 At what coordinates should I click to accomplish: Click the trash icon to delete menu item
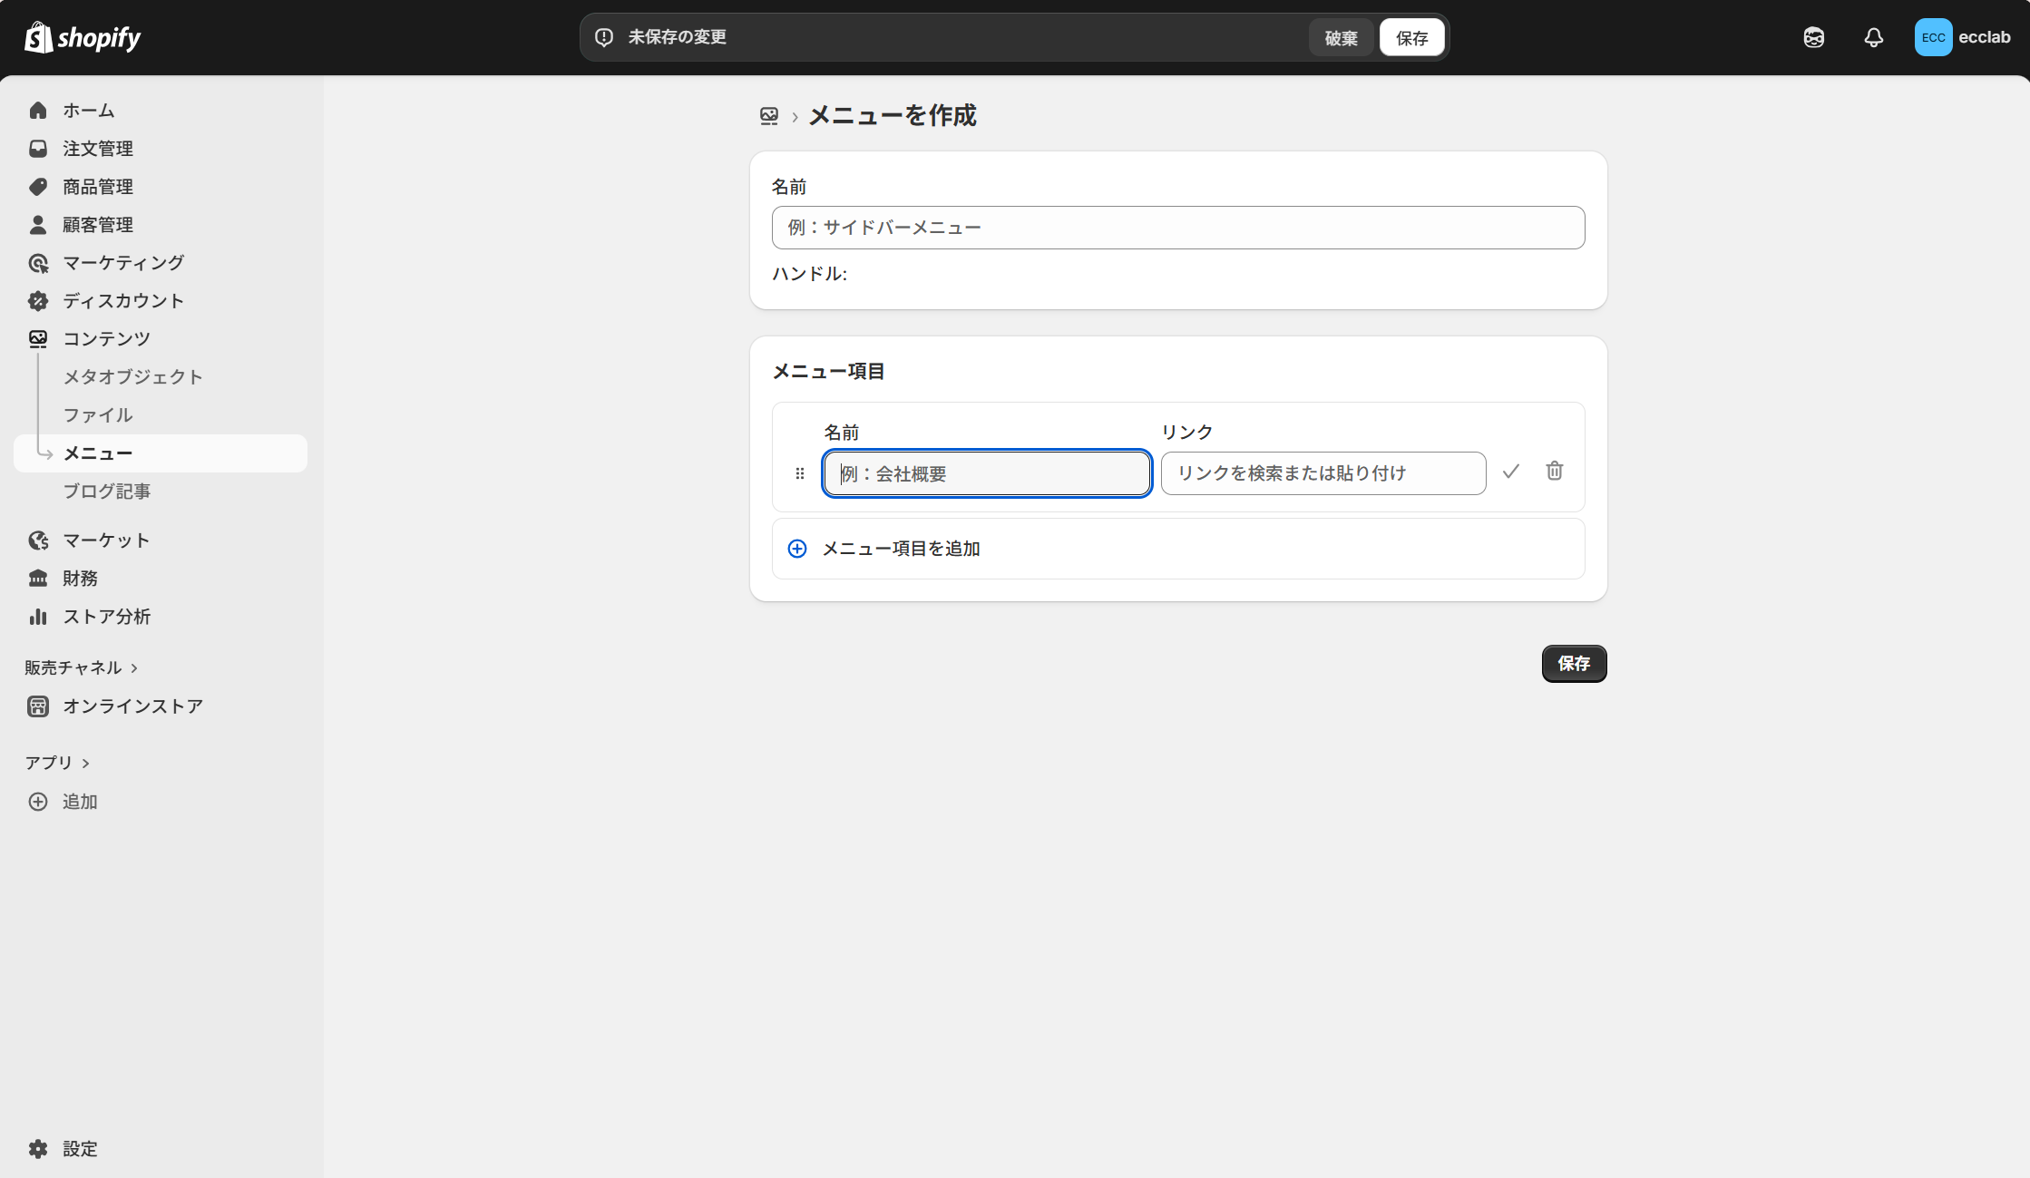1554,472
